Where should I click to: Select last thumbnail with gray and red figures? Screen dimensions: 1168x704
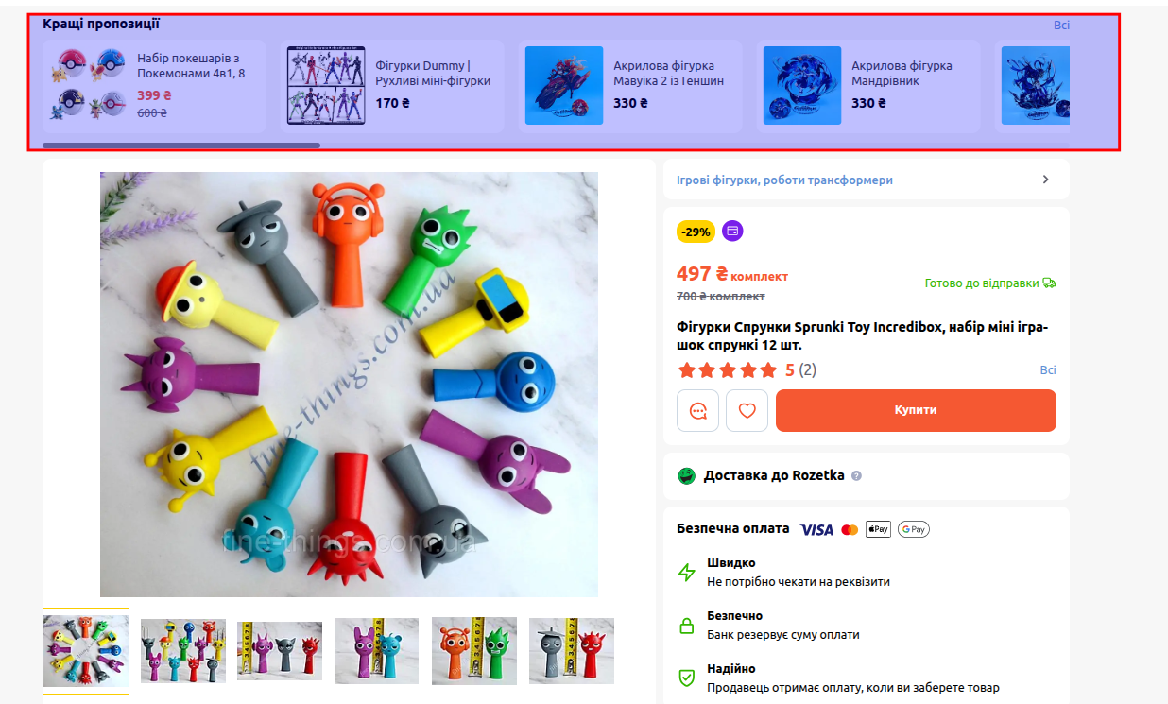[x=572, y=650]
